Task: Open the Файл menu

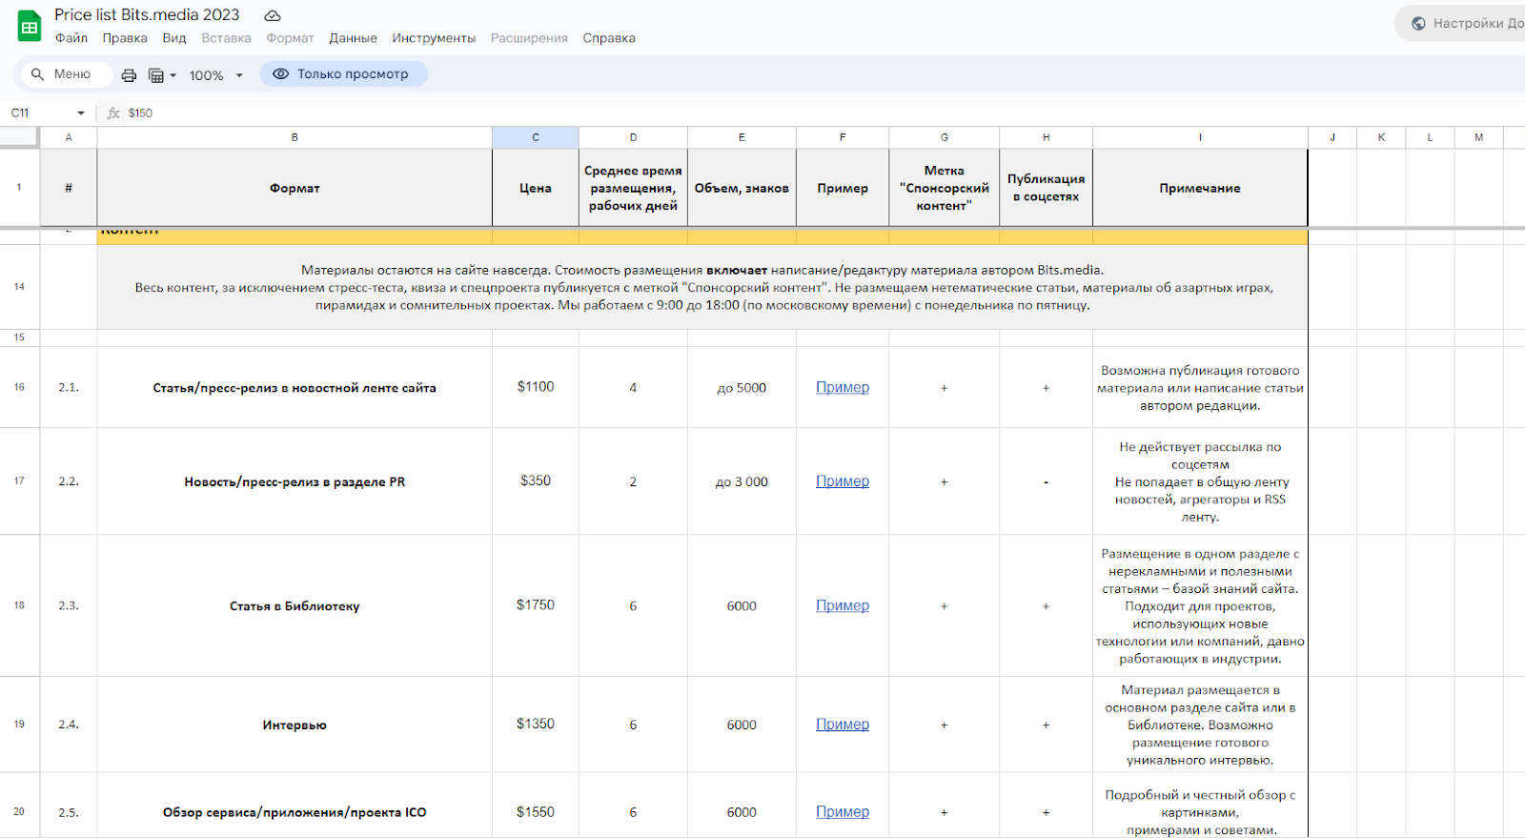Action: 71,38
